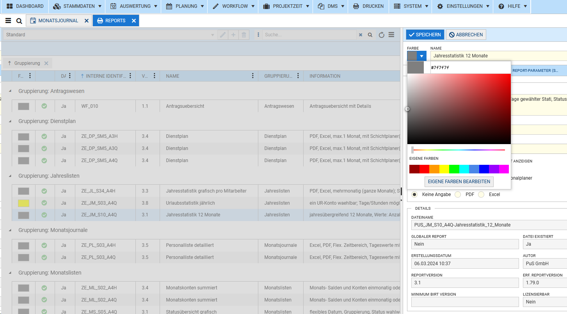This screenshot has height=314, width=567.
Task: Click the refresh list icon
Action: point(382,35)
